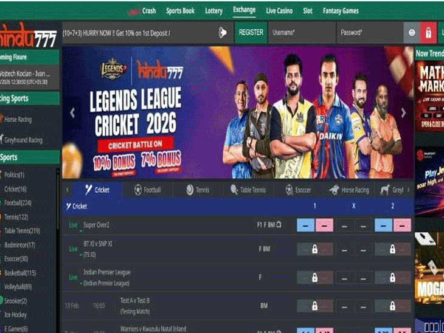
Task: Click the REGISTER button
Action: 251,33
